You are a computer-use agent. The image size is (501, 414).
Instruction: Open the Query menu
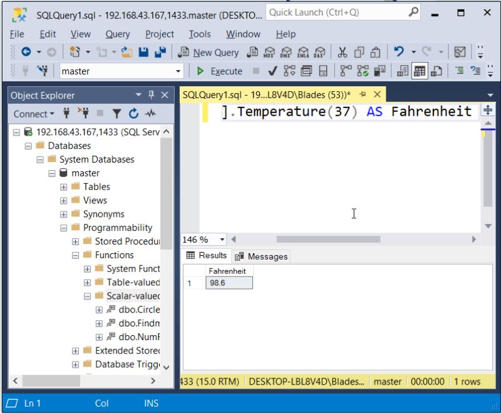point(117,34)
